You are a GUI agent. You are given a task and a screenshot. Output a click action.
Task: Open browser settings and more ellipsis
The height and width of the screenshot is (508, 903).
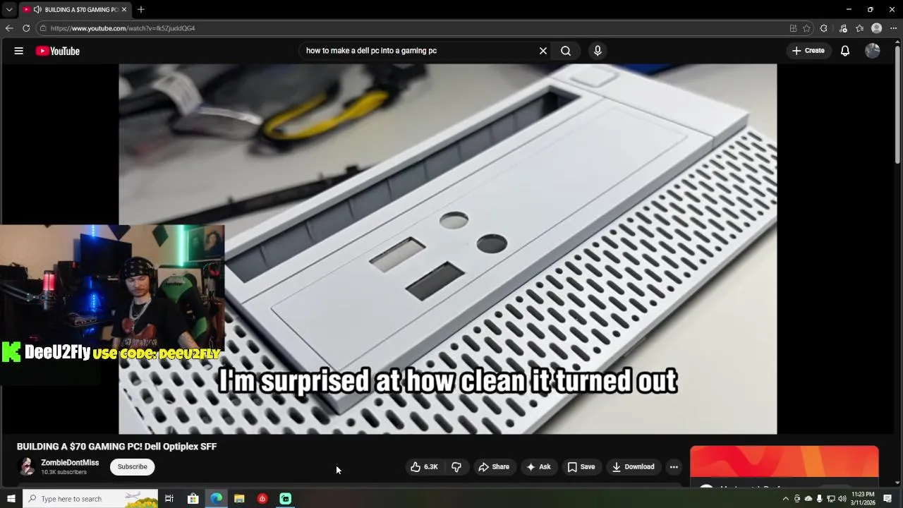click(893, 28)
